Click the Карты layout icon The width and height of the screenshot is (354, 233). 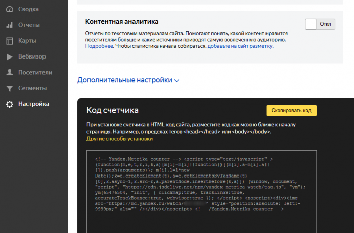tap(10, 41)
